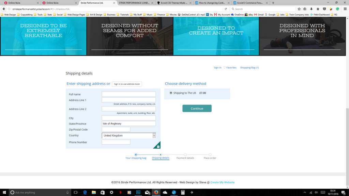The width and height of the screenshot is (349, 196).
Task: Click the Cortana microphone icon
Action: pos(67,192)
